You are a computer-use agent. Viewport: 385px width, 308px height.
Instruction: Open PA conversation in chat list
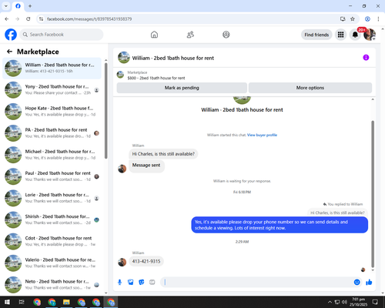pos(52,133)
